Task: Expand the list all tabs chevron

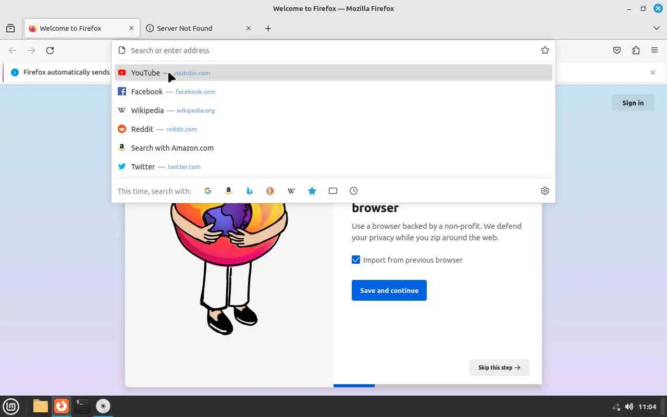Action: (x=657, y=28)
